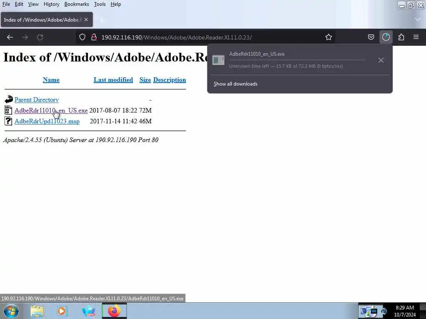426x319 pixels.
Task: Expand the list all tabs chevron
Action: pyautogui.click(x=418, y=20)
